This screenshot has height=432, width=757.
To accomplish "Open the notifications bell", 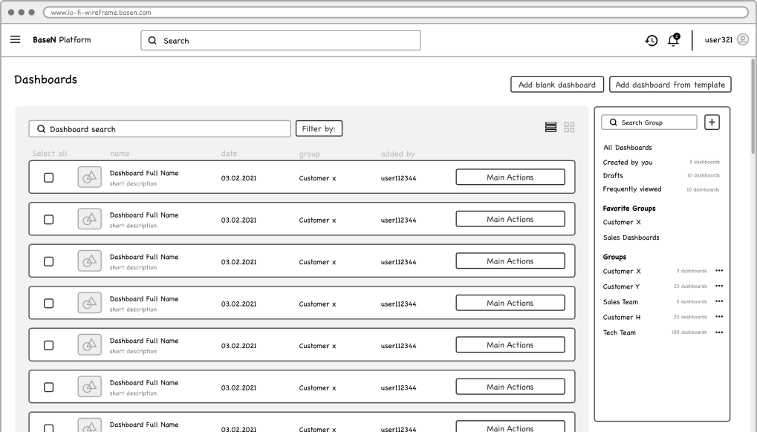I will pos(674,40).
